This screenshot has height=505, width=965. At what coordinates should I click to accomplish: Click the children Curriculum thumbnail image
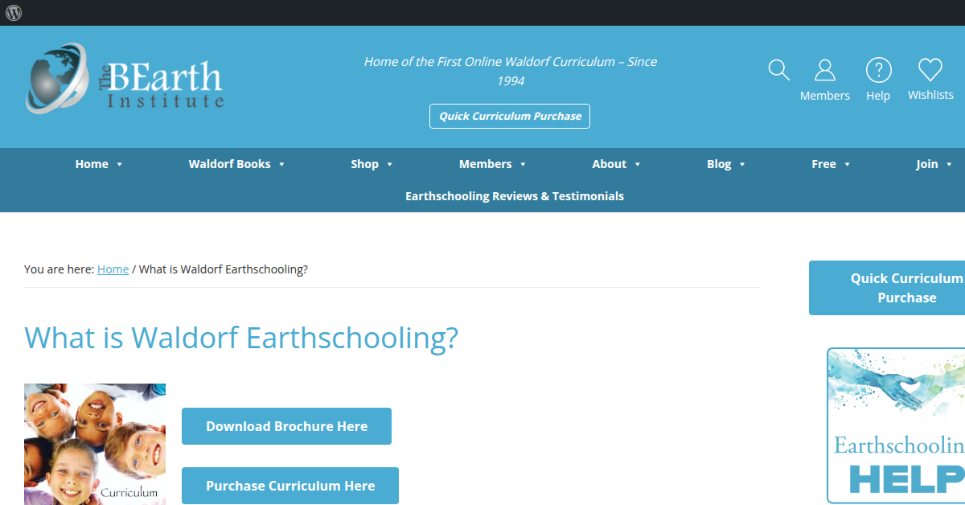[95, 444]
